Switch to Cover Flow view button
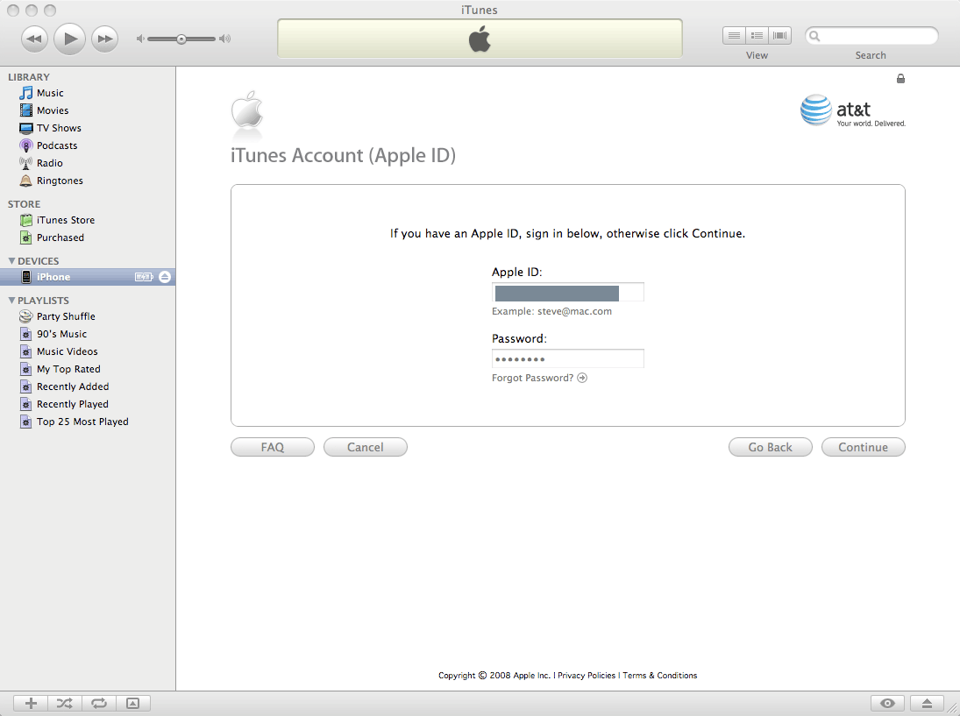 click(780, 36)
